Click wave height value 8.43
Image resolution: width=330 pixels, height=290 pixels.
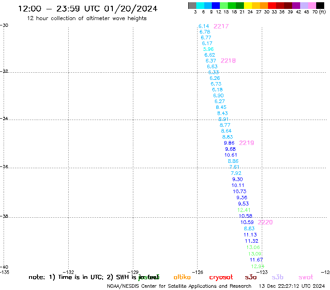(223, 113)
